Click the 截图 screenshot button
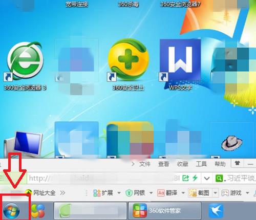Image resolution: width=256 pixels, height=220 pixels. pos(200,193)
